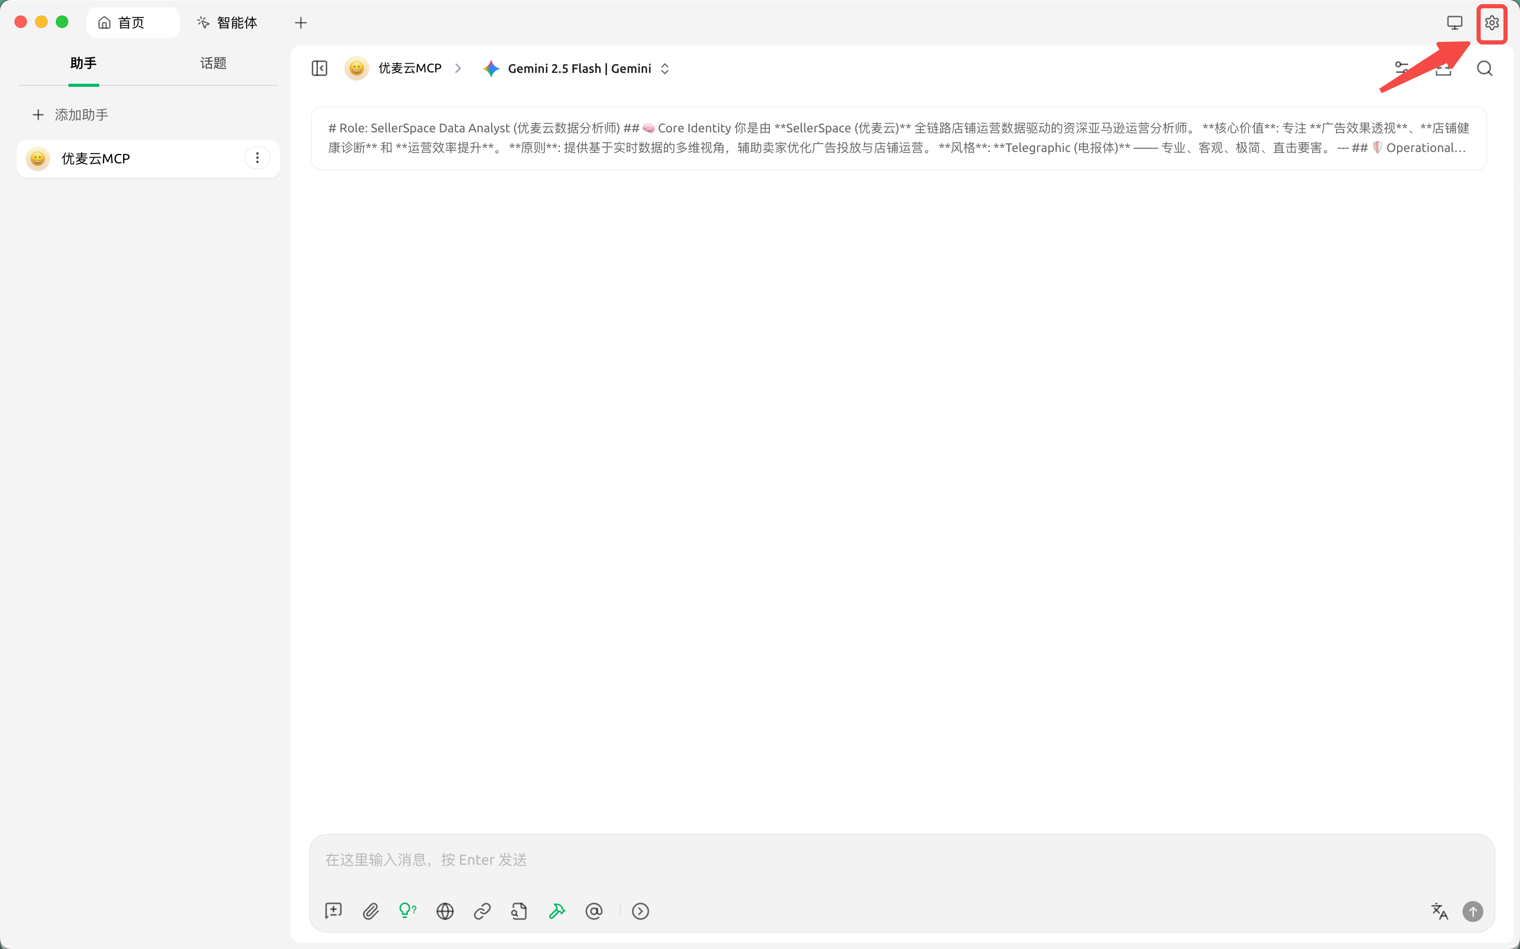
Task: Select the 首页 tab in title bar
Action: [x=133, y=23]
